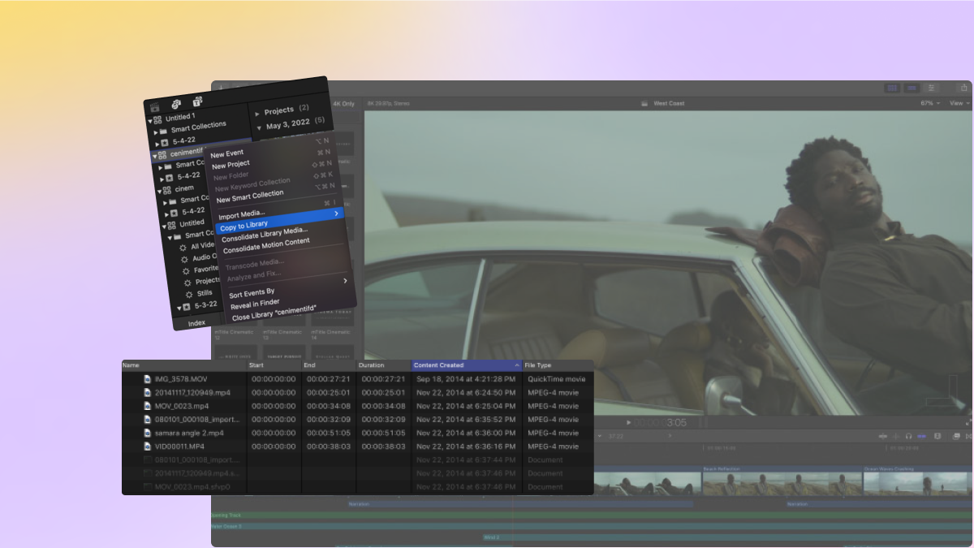
Task: Toggle skimming in timeline toolbar
Action: pyautogui.click(x=883, y=436)
